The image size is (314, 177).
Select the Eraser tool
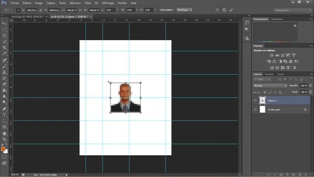4,84
